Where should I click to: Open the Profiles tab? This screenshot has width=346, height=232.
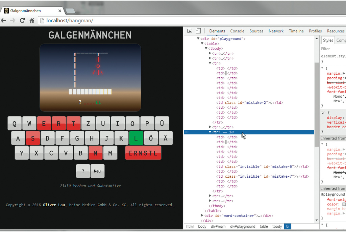pyautogui.click(x=315, y=31)
